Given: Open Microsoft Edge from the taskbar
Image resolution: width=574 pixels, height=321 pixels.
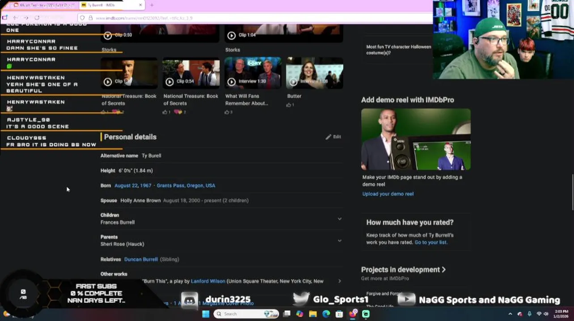Looking at the screenshot, I should pos(326,314).
